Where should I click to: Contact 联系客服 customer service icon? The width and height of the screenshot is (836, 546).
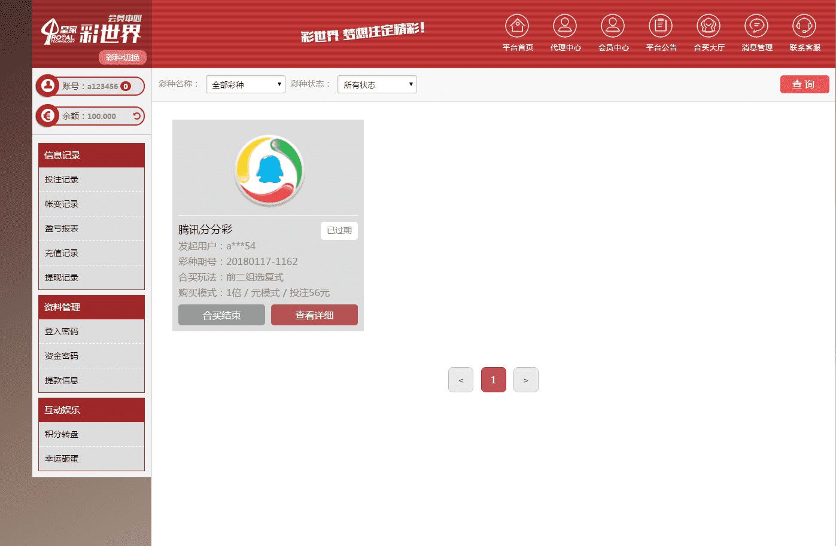[804, 27]
